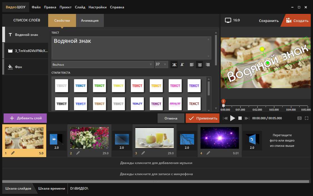Click the stop playback square button
The width and height of the screenshot is (313, 196).
click(240, 118)
